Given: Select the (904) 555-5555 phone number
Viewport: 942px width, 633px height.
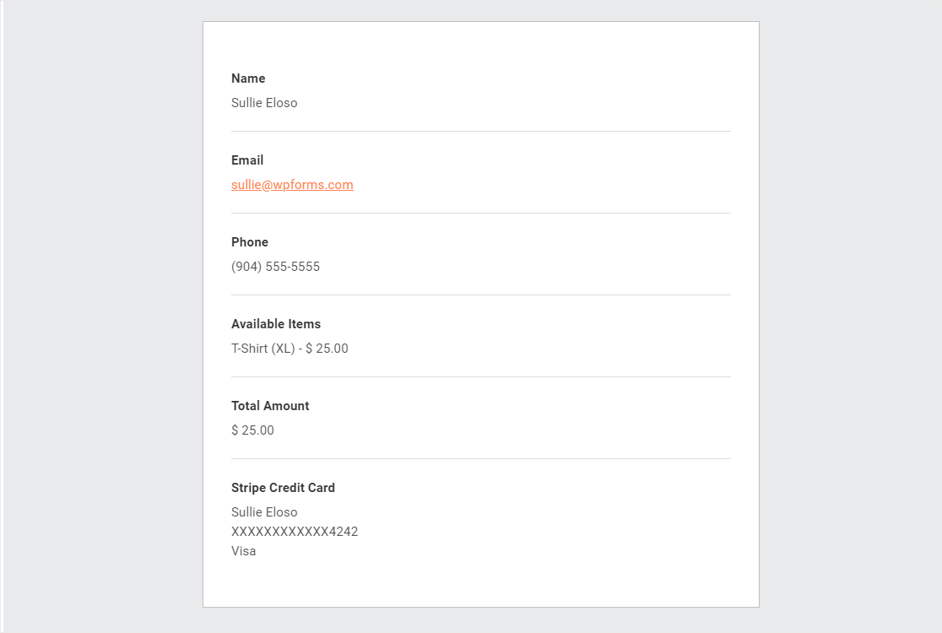Looking at the screenshot, I should click(276, 267).
